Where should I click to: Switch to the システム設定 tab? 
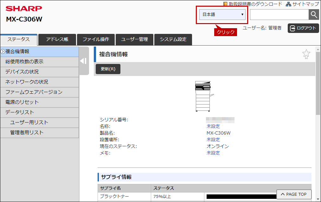[173, 40]
